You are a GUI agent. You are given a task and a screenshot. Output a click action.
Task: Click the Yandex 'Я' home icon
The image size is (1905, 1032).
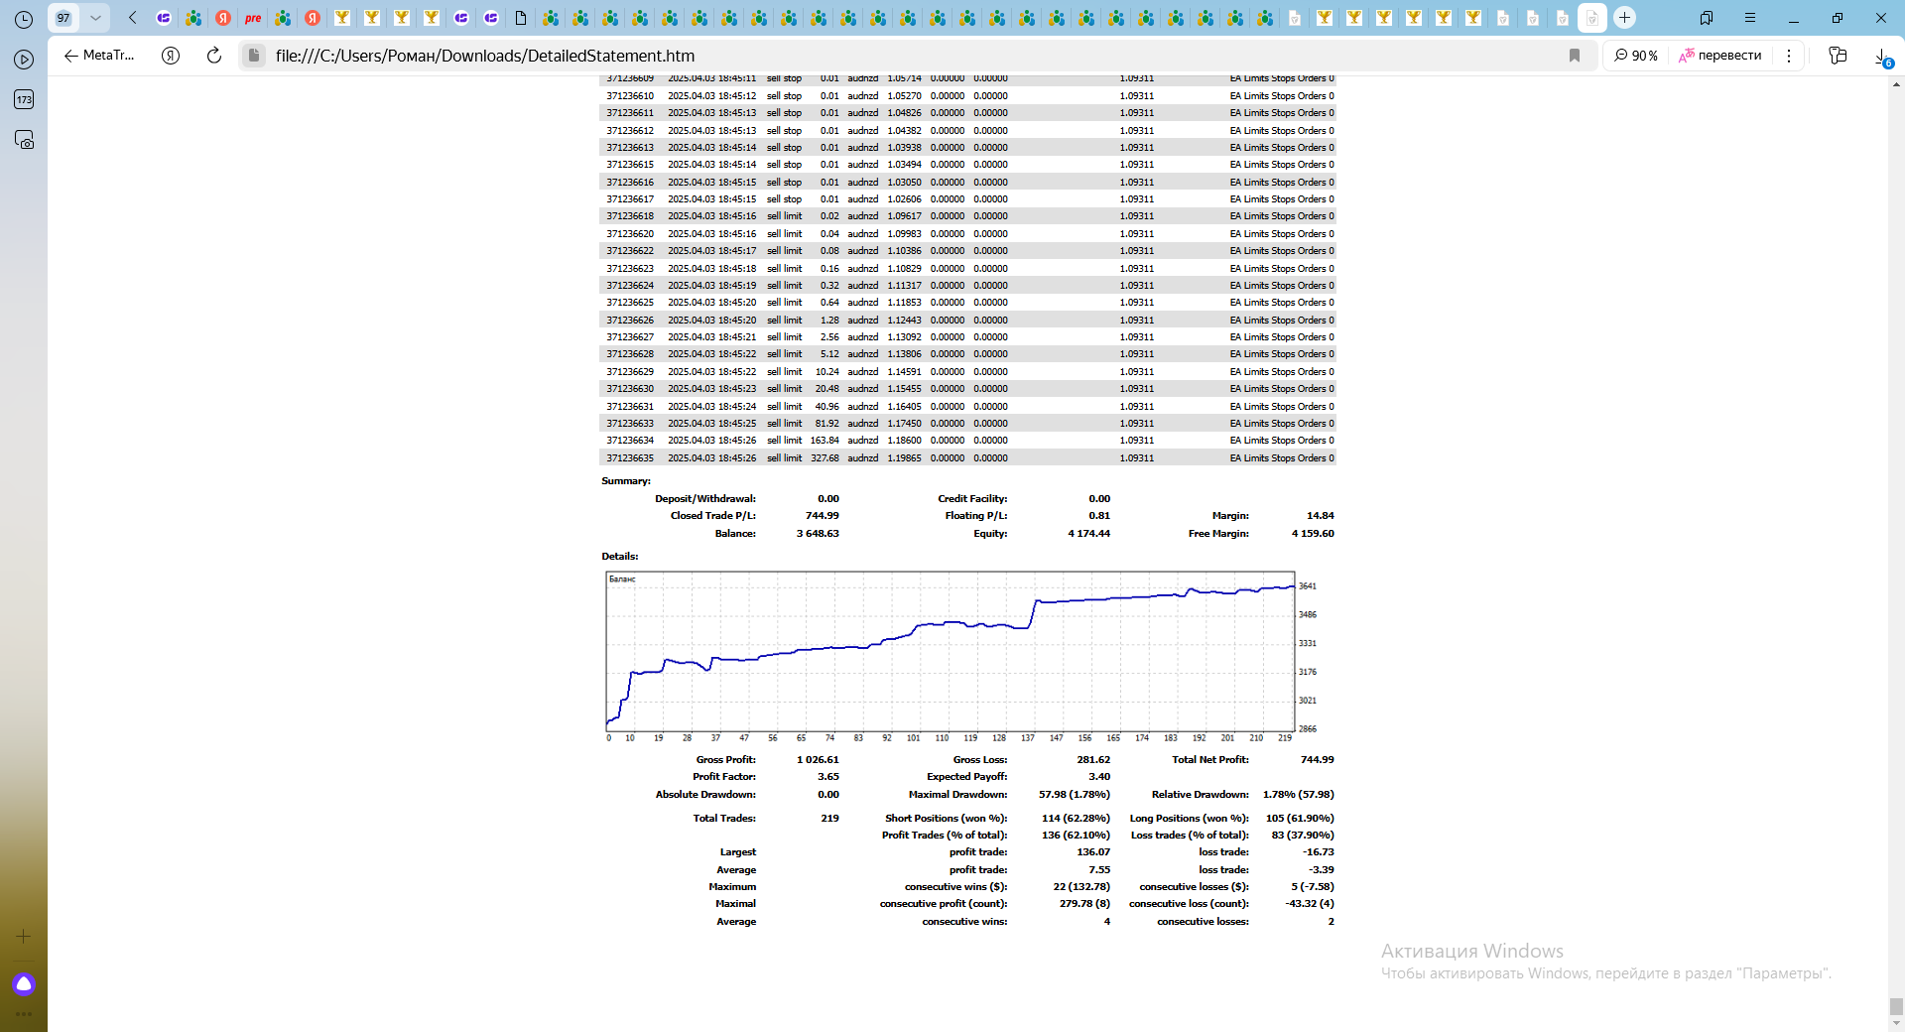(171, 56)
